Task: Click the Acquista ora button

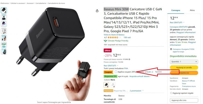Action: pos(184,73)
